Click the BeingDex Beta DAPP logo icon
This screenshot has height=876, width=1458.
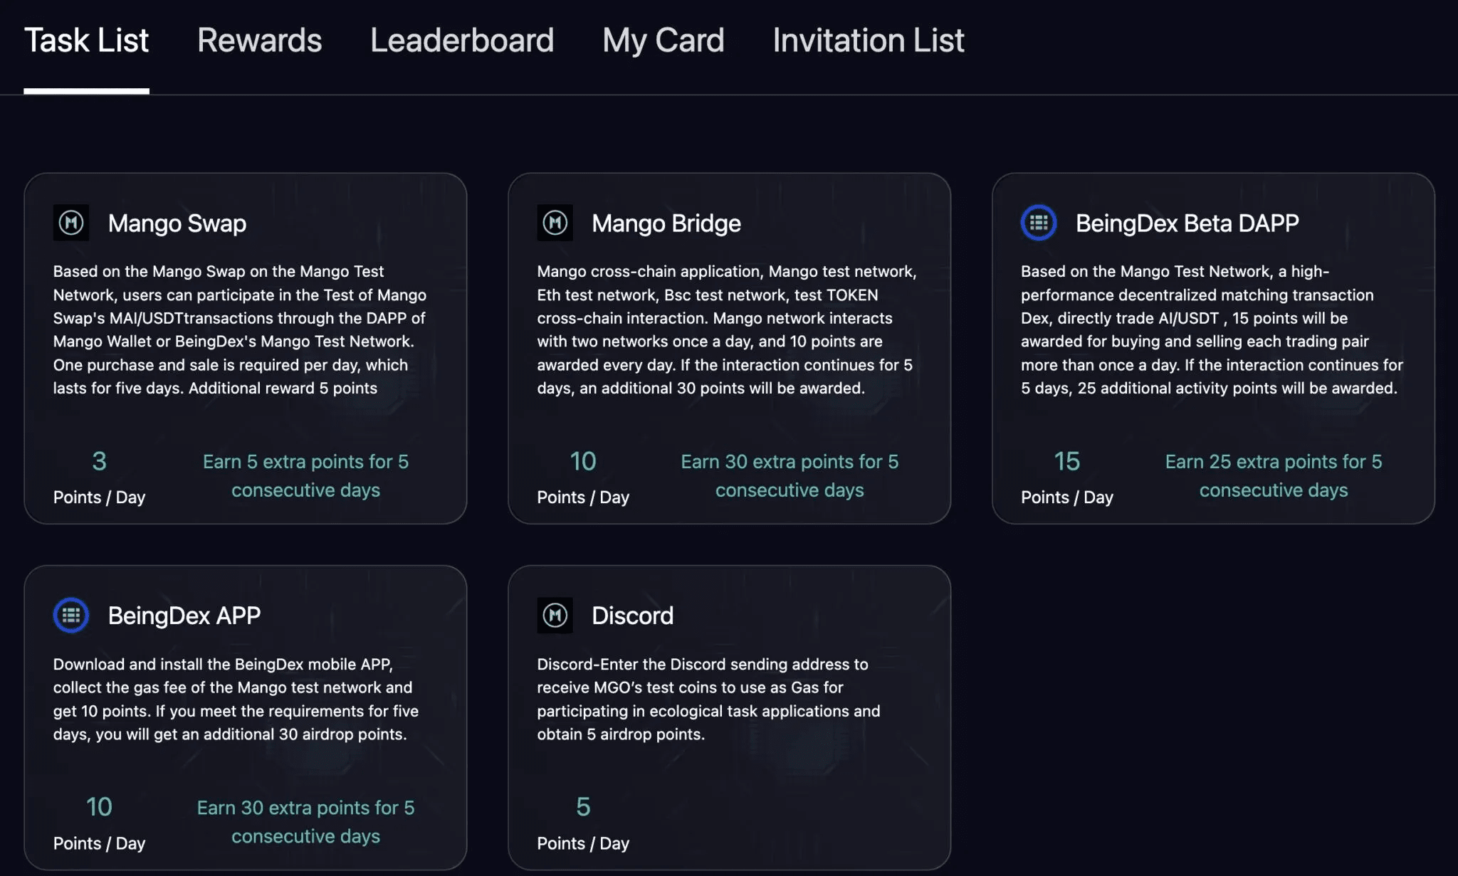(1039, 223)
